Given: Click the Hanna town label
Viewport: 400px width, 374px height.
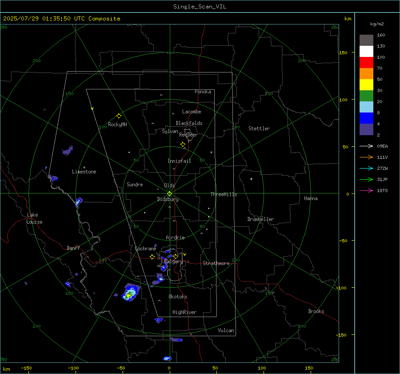Looking at the screenshot, I should click(311, 198).
